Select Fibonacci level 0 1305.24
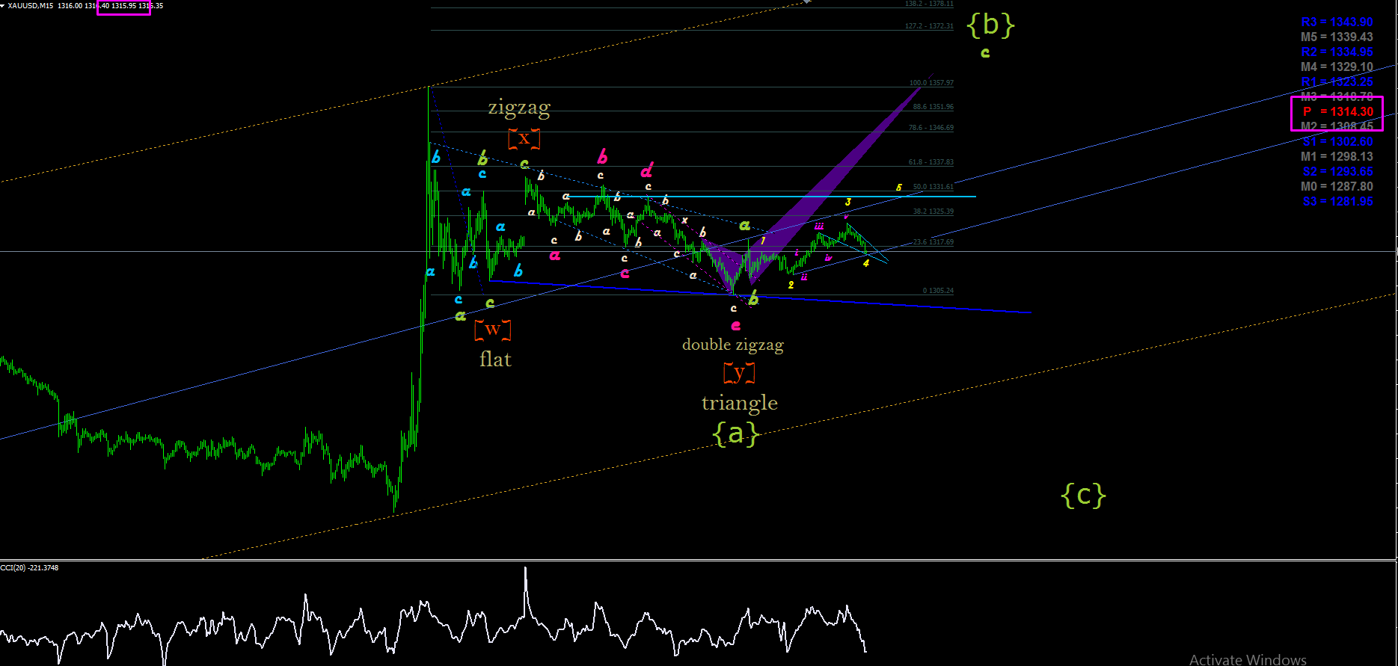 click(x=938, y=291)
